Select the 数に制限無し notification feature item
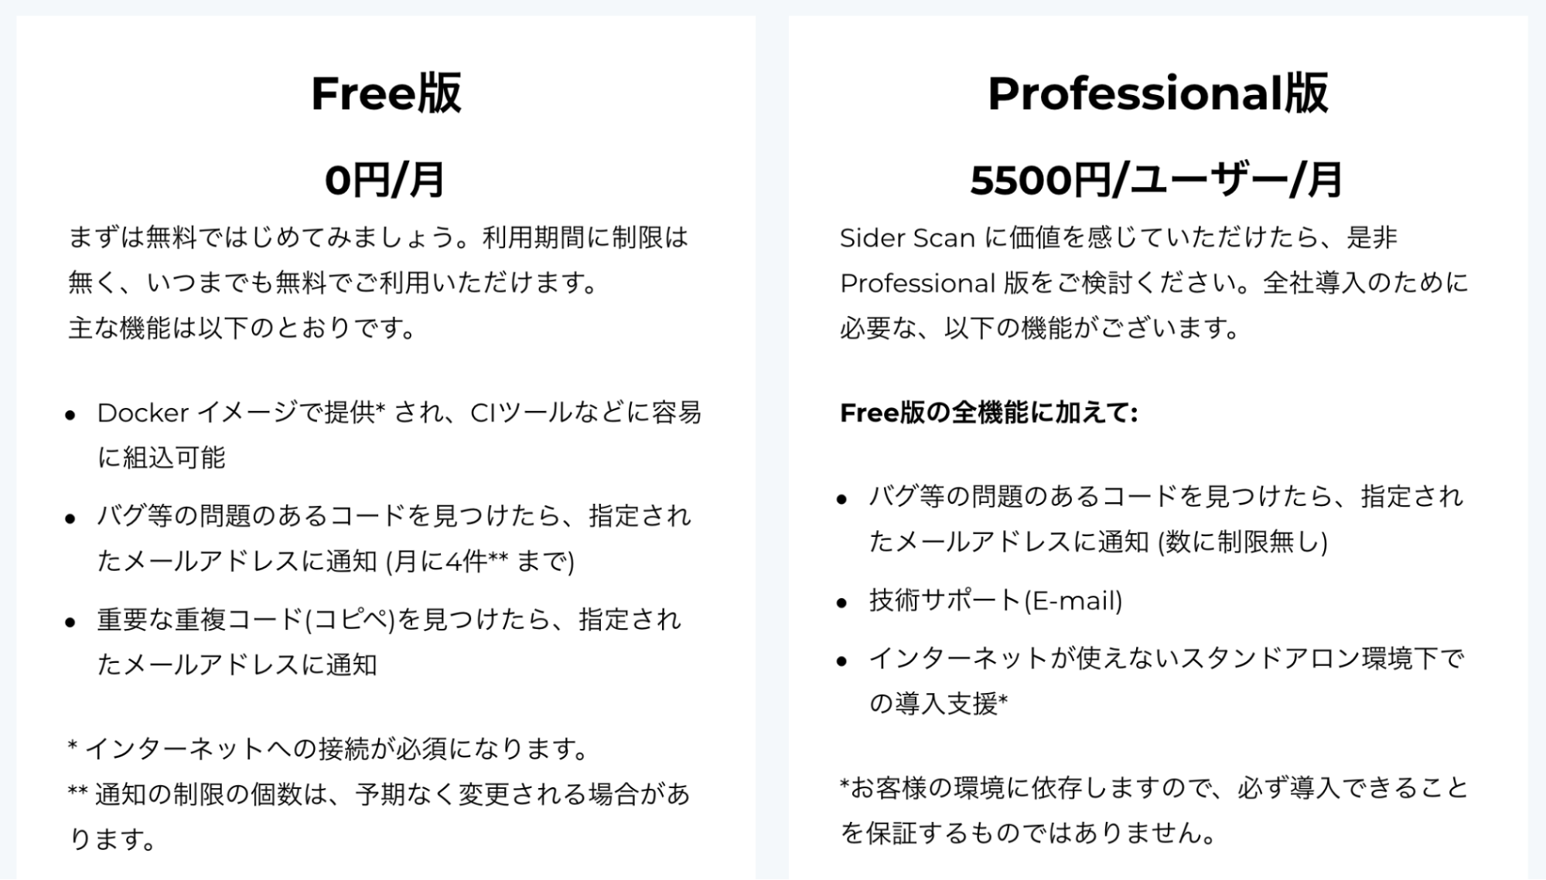The width and height of the screenshot is (1546, 880). point(1166,518)
